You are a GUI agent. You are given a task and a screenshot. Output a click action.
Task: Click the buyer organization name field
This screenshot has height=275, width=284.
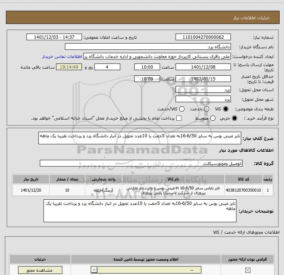coord(148,47)
